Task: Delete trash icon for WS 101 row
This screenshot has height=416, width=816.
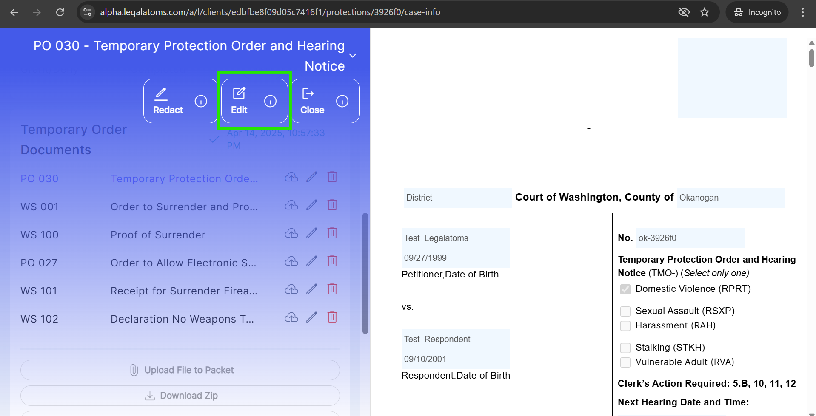Action: [x=332, y=289]
